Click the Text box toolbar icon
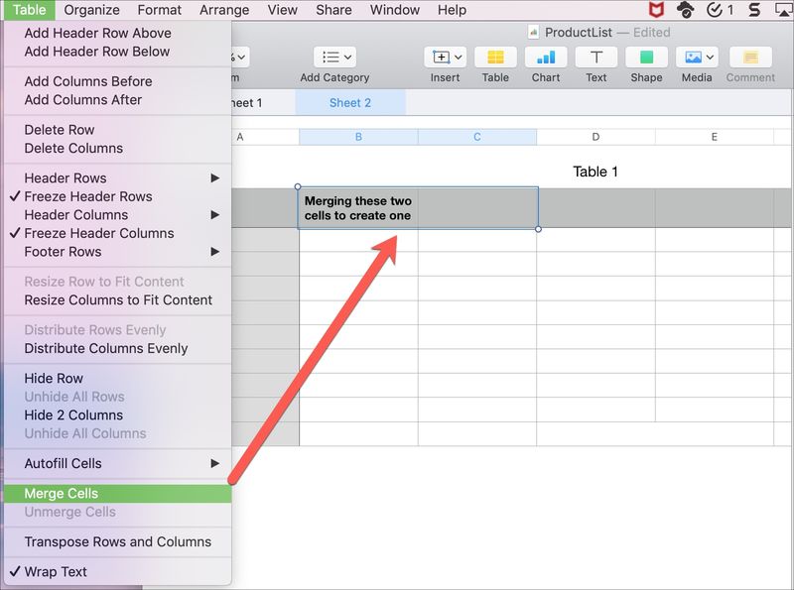The width and height of the screenshot is (794, 590). coord(596,58)
